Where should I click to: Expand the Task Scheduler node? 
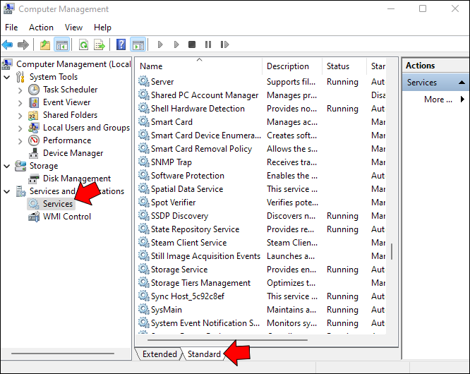20,90
